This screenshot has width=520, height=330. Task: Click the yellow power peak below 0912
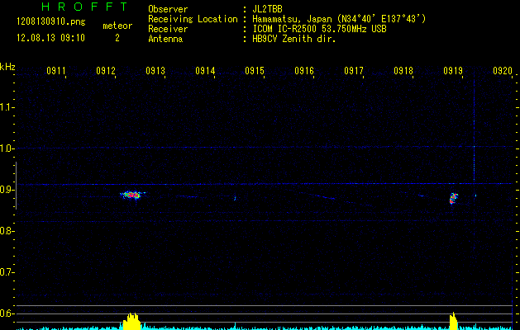point(131,322)
